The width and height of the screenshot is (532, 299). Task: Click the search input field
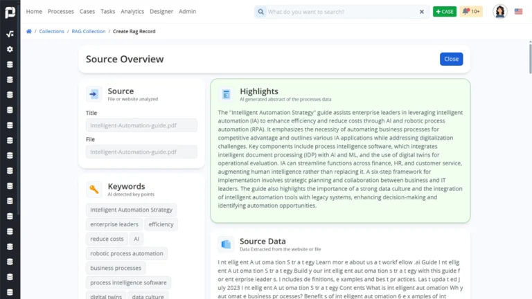tap(342, 12)
